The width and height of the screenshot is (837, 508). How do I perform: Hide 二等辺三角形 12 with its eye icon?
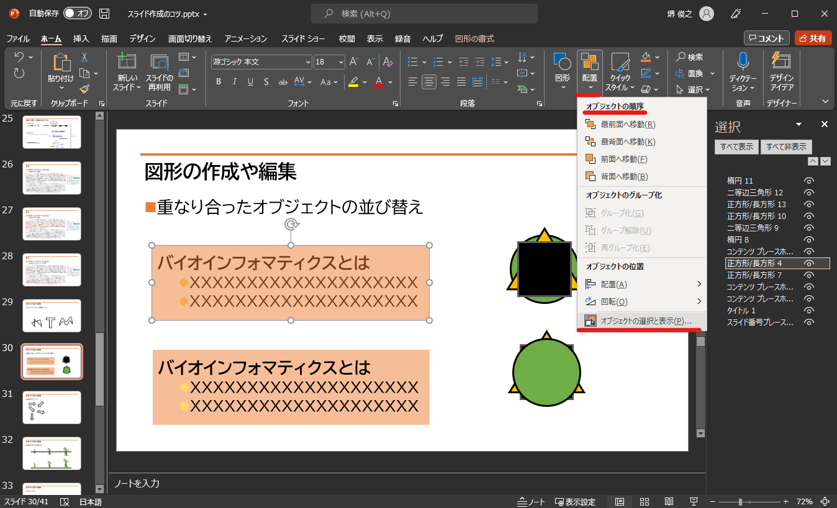point(808,192)
